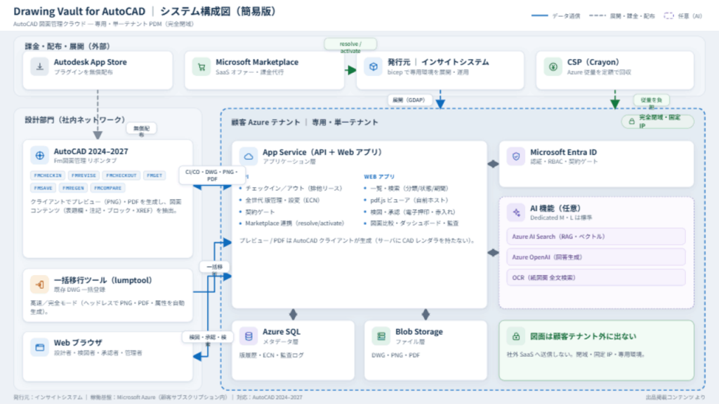Select the FMCHECKIN command chip
The height and width of the screenshot is (404, 719).
click(48, 175)
